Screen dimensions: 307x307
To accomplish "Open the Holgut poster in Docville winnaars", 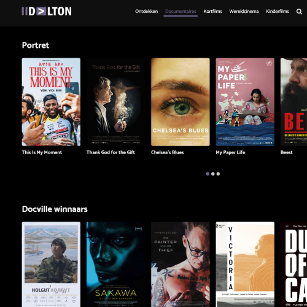I will click(51, 264).
